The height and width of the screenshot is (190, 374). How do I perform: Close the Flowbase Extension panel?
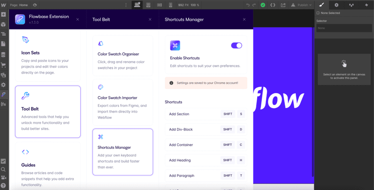(x=78, y=20)
